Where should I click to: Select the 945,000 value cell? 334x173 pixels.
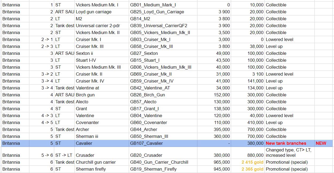pos(214,169)
